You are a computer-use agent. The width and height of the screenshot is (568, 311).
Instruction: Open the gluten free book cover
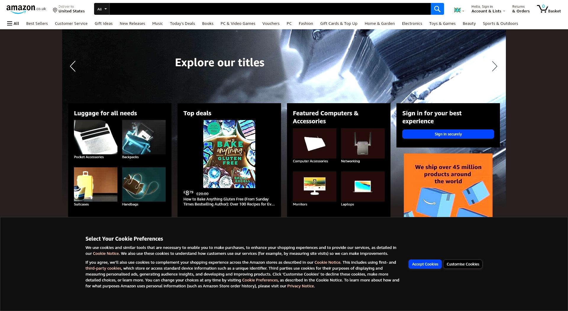click(x=229, y=154)
